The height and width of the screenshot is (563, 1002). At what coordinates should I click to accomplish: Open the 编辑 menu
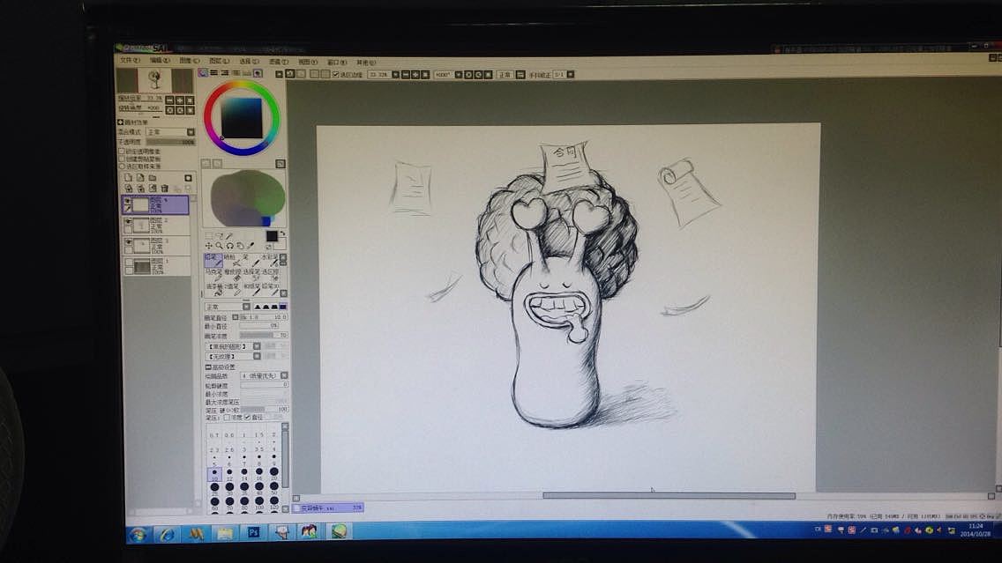(160, 61)
